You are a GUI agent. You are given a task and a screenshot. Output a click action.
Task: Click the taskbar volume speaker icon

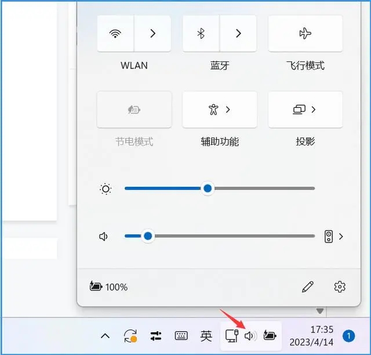point(250,336)
